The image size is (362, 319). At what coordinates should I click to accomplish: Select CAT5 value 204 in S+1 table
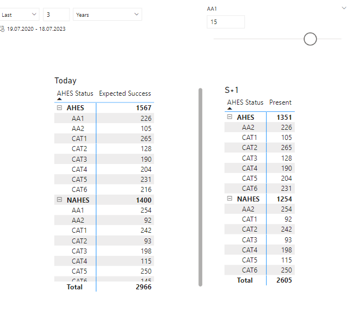[x=286, y=179]
